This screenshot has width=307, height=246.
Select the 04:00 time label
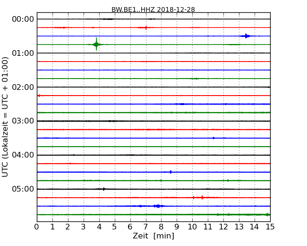[x=23, y=155]
